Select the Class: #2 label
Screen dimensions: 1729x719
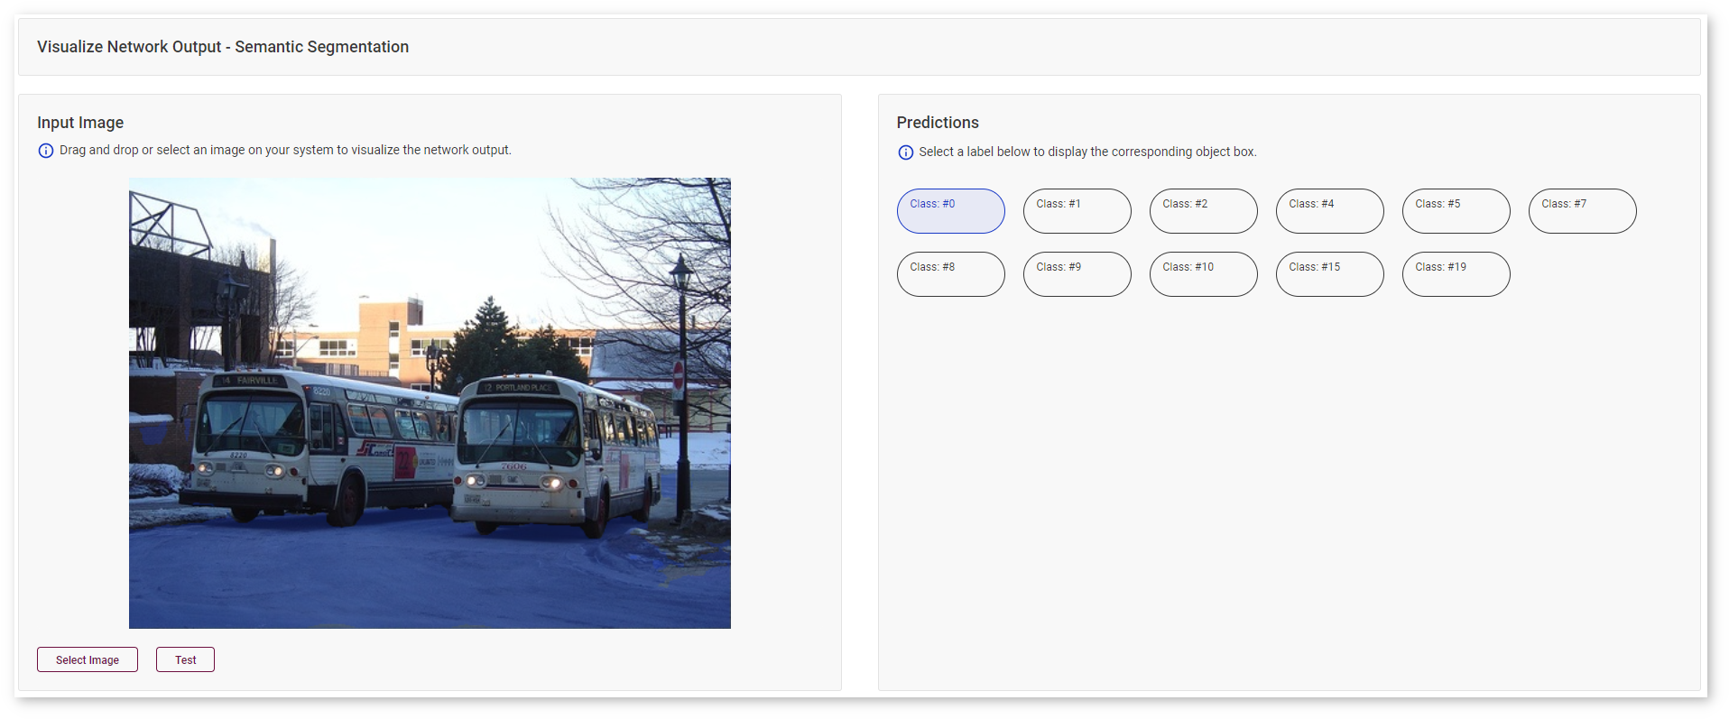1203,211
